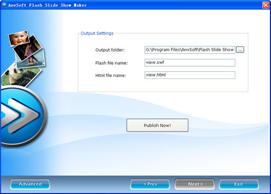Image resolution: width=271 pixels, height=194 pixels.
Task: Click the app icon in the title bar
Action: [4, 5]
